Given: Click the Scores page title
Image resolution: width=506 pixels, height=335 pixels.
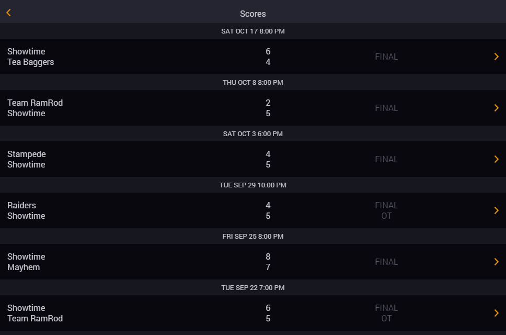Looking at the screenshot, I should point(253,14).
